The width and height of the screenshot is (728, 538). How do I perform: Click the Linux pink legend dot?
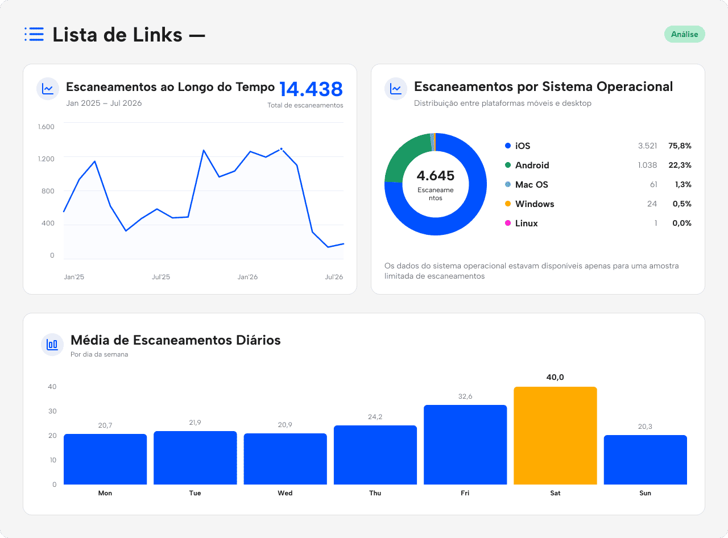(x=508, y=223)
